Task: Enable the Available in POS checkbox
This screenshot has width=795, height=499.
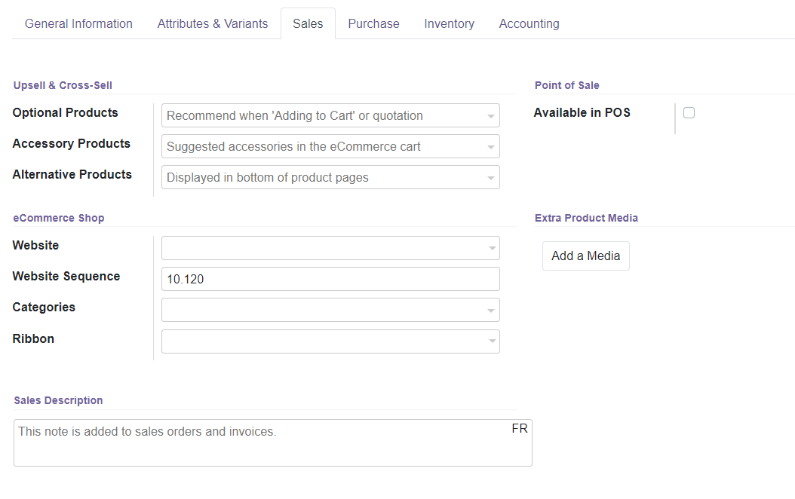Action: [689, 112]
